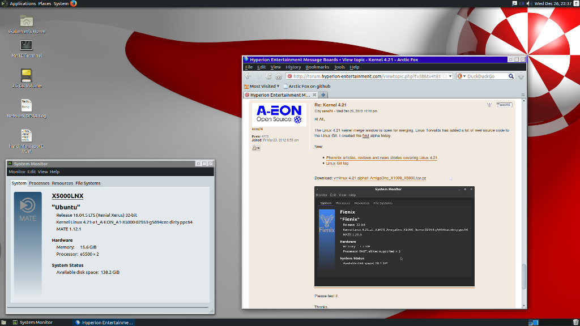Screen dimensions: 580x326
Task: Open the downloads arrow in browser toolbar
Action: (x=521, y=76)
